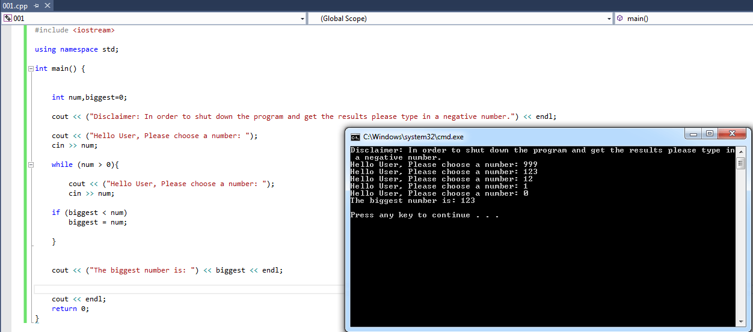Minimize the cmd.exe window
This screenshot has width=753, height=332.
[x=693, y=133]
